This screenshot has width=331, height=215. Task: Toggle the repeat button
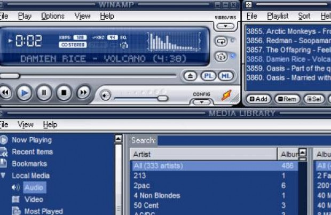tap(221, 42)
